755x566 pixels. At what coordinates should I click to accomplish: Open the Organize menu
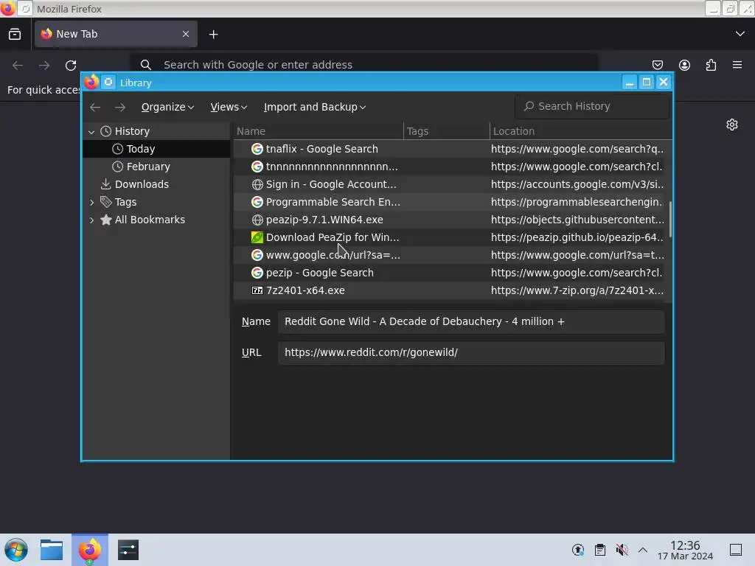tap(167, 107)
